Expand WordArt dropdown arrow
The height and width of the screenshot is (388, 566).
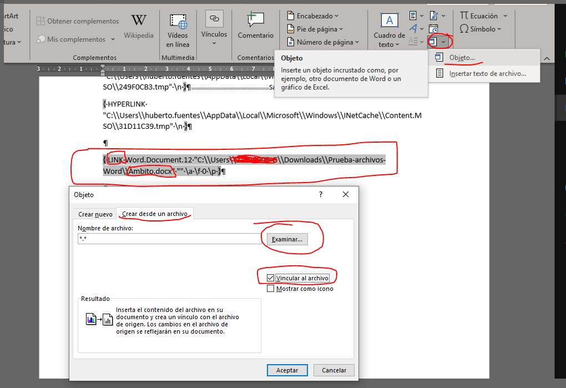pos(422,29)
